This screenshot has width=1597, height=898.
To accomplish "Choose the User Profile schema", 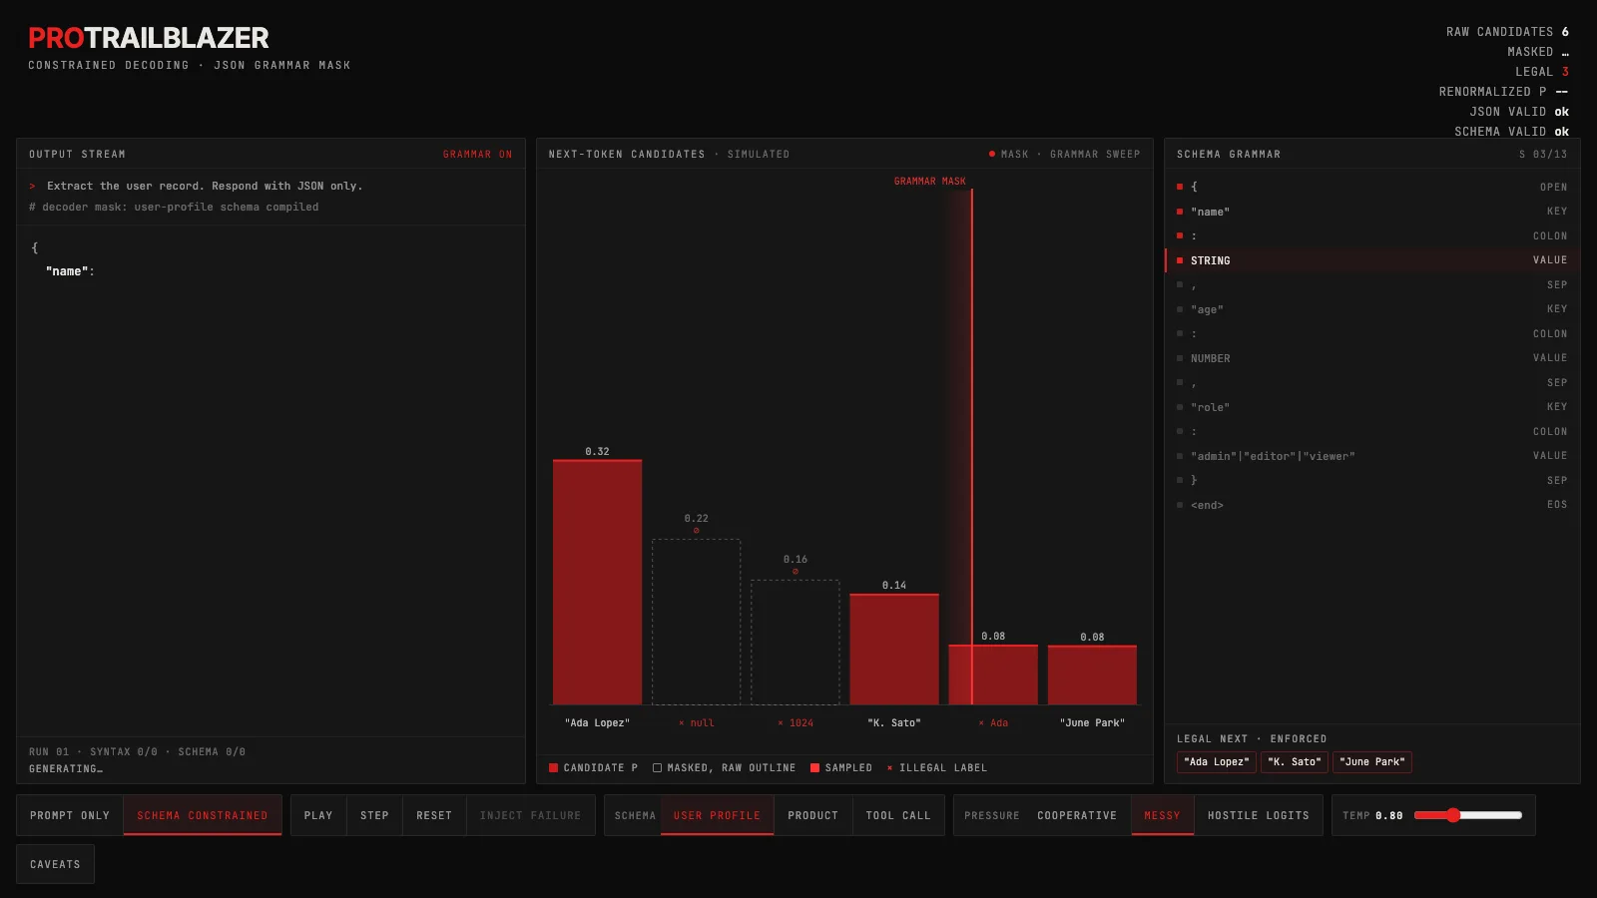I will point(717,815).
